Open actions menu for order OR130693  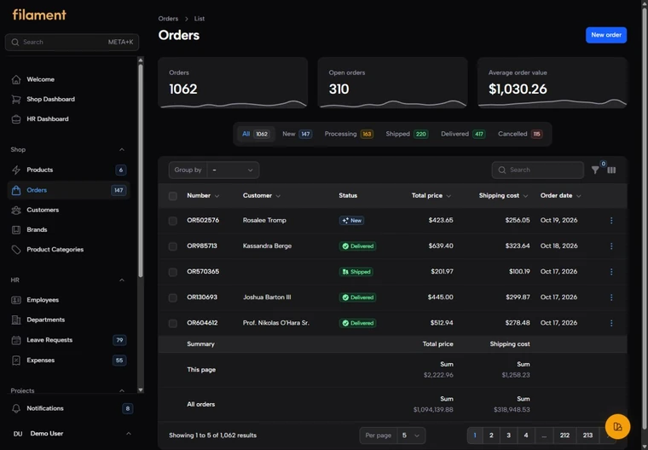611,297
